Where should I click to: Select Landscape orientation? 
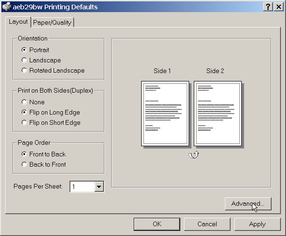(x=41, y=60)
